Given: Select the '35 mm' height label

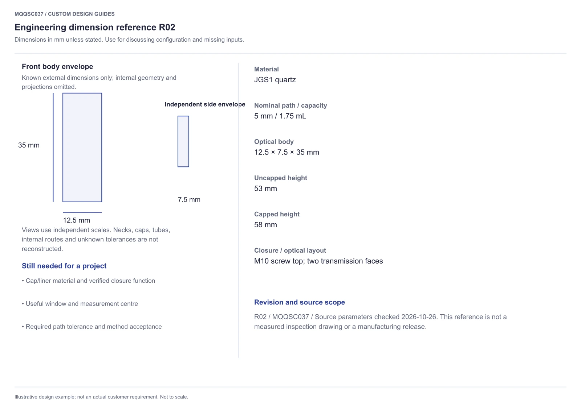Looking at the screenshot, I should [x=29, y=145].
